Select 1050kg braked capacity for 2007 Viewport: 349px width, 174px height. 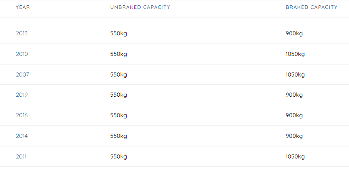pyautogui.click(x=295, y=75)
